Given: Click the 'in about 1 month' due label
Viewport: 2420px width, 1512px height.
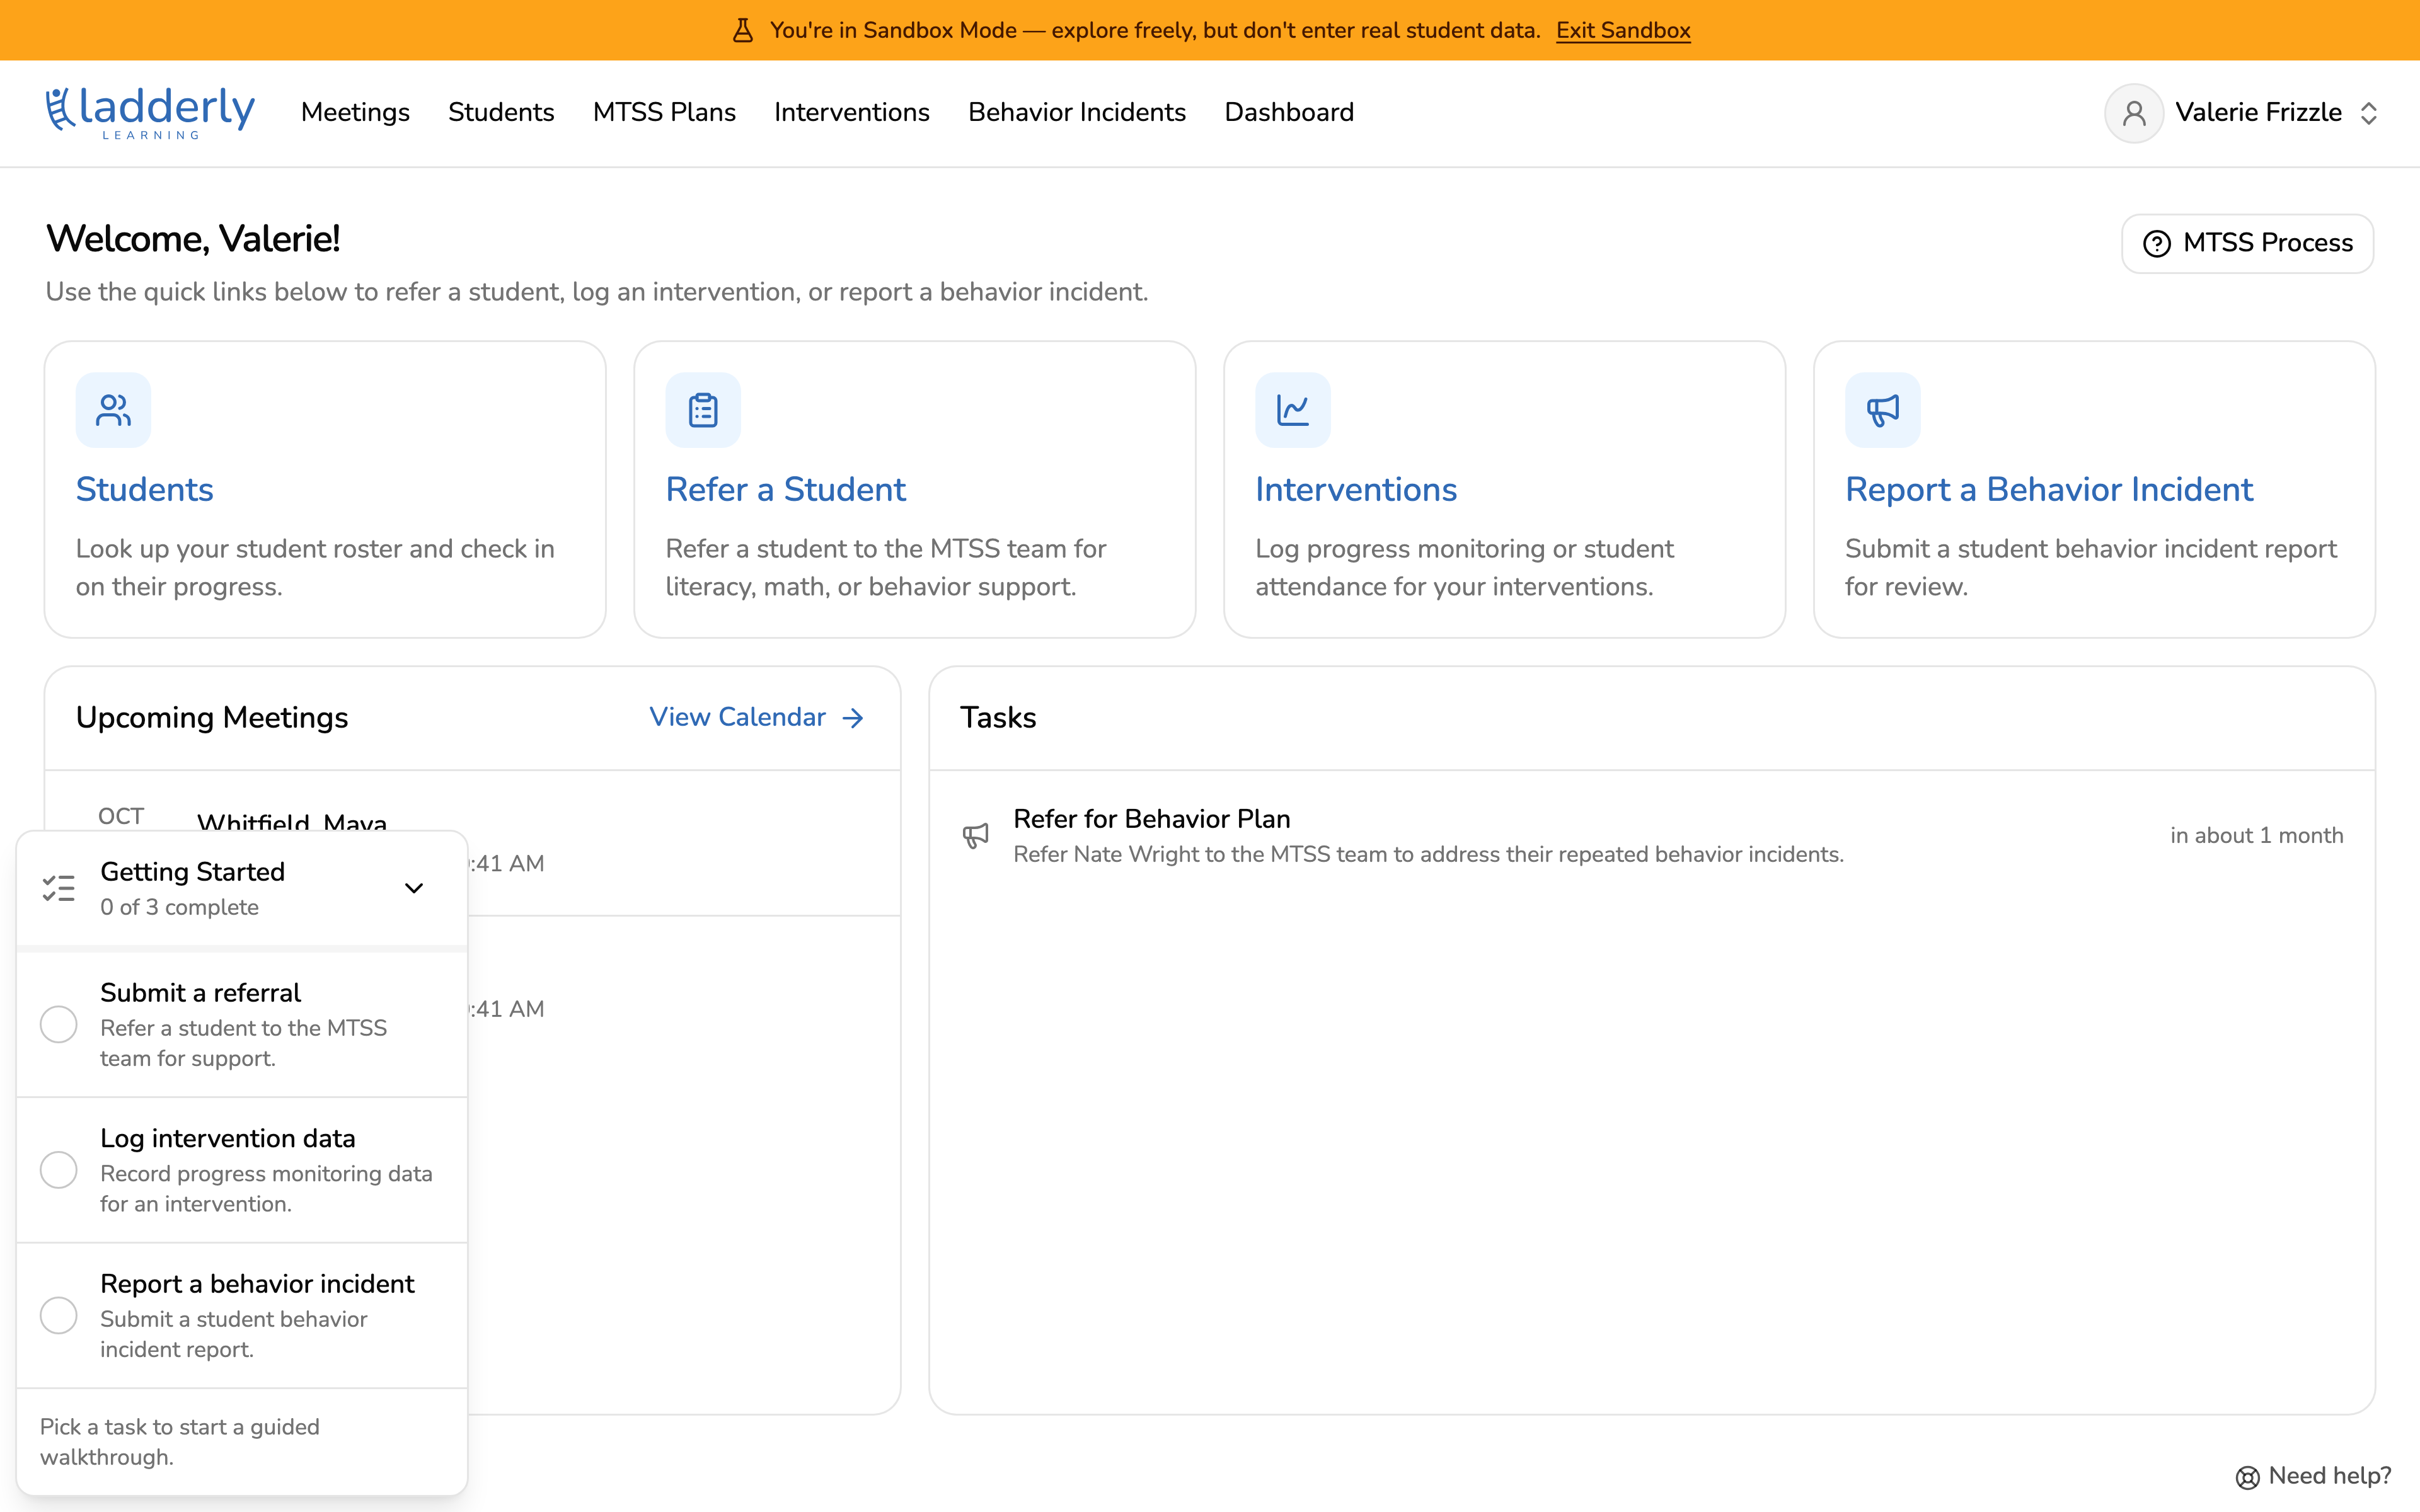Looking at the screenshot, I should (2257, 835).
